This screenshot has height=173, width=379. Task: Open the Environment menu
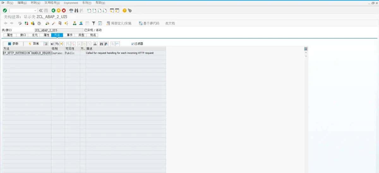(x=71, y=3)
